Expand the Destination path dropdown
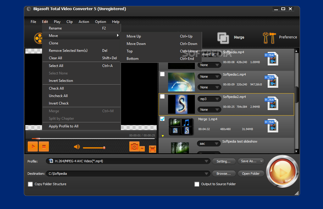The height and width of the screenshot is (209, 323). [x=206, y=174]
